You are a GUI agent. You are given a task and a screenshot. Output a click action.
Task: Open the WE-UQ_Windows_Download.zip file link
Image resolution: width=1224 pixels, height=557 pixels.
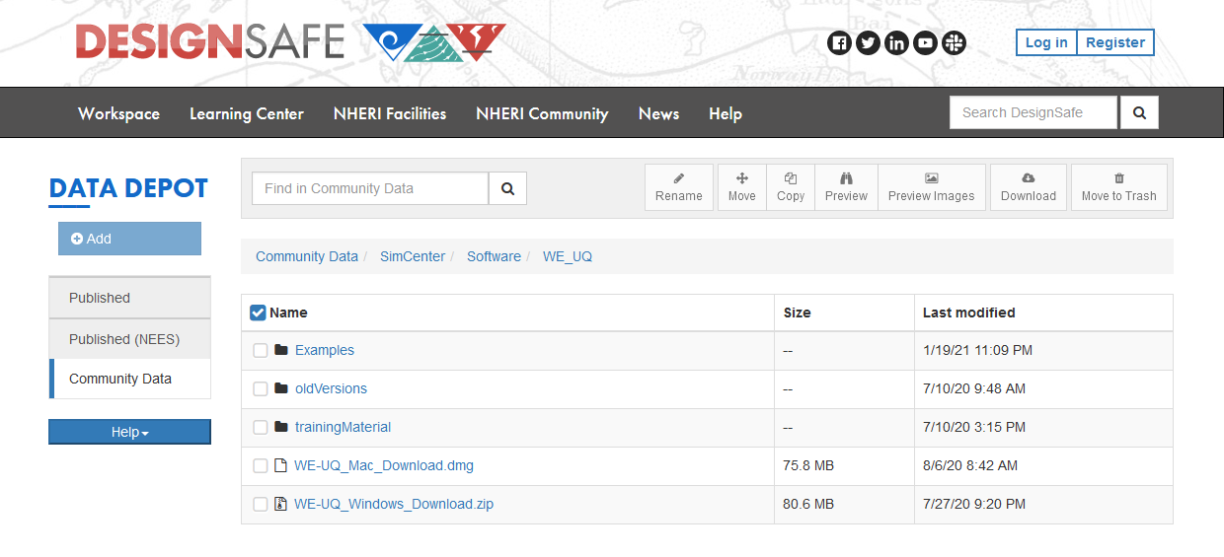[394, 504]
